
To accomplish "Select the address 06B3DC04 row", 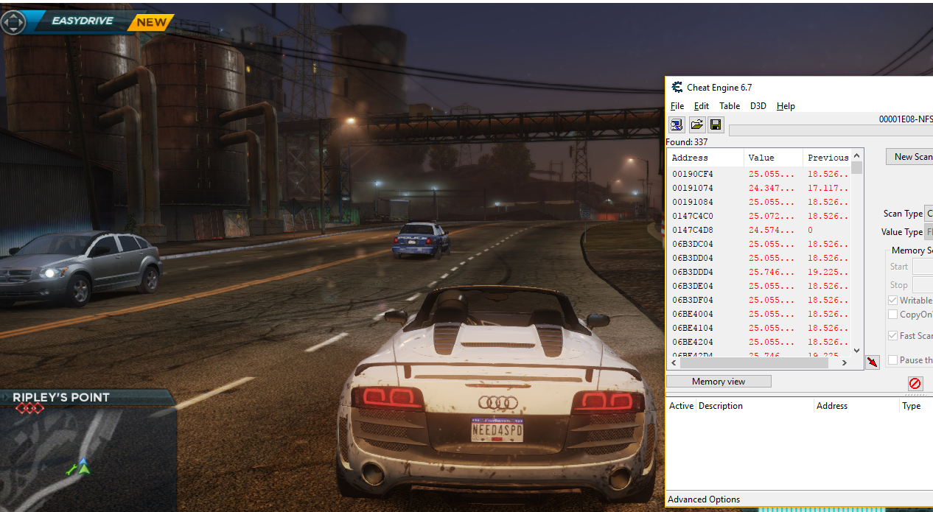I will (759, 244).
